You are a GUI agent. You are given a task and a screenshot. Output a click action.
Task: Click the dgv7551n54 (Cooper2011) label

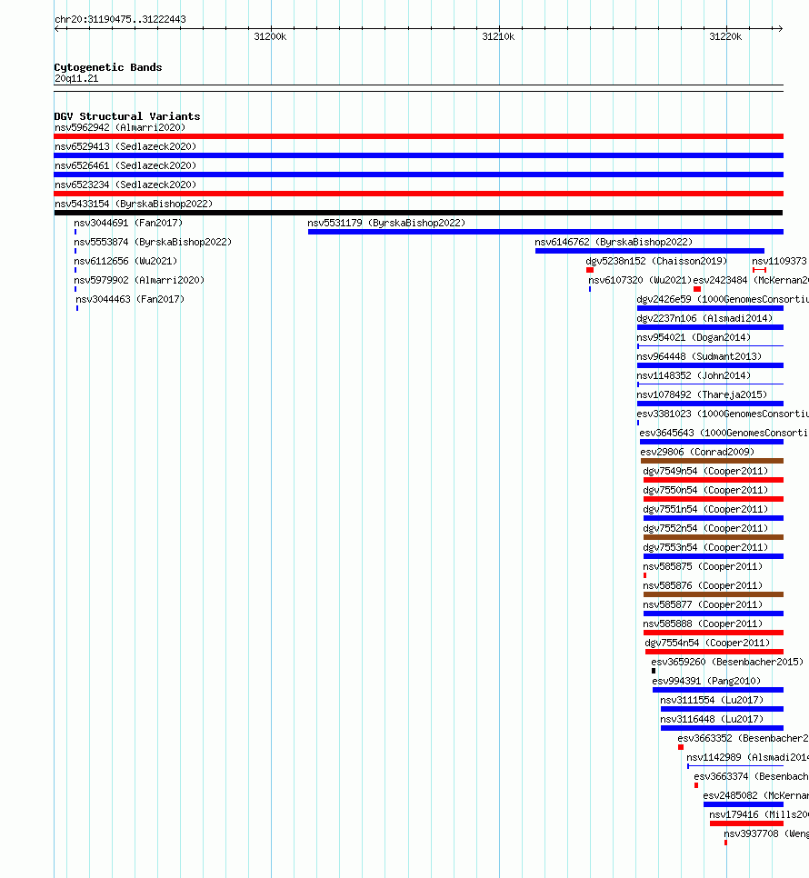point(706,508)
